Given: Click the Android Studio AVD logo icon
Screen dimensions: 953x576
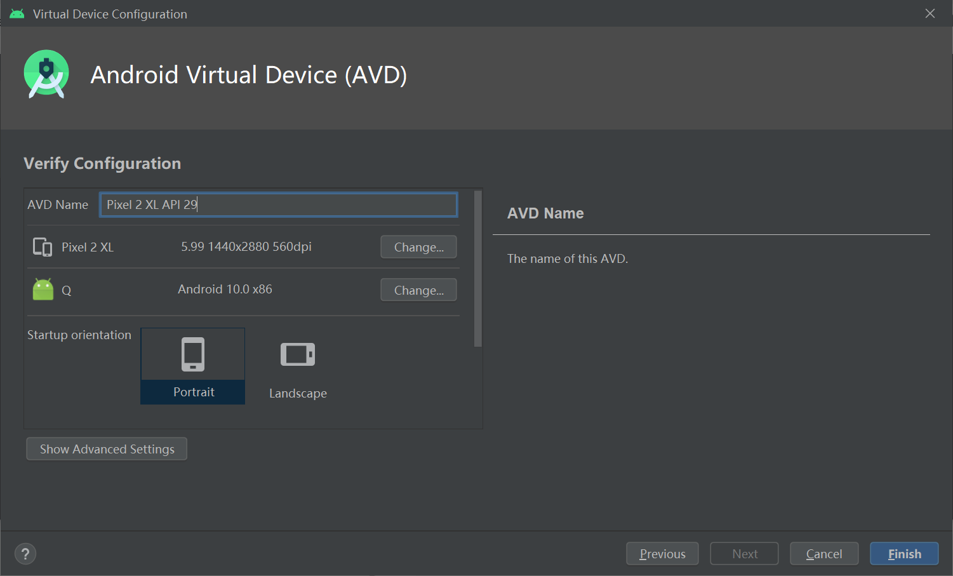Looking at the screenshot, I should coord(46,74).
